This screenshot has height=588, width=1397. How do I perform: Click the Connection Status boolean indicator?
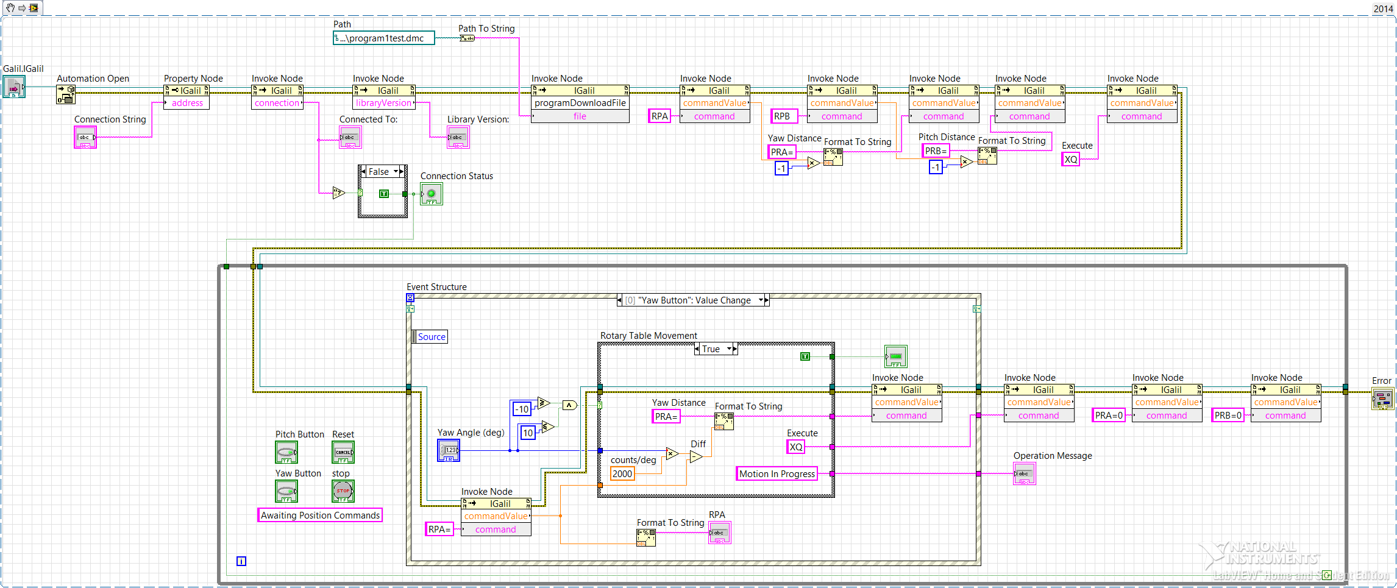point(432,194)
